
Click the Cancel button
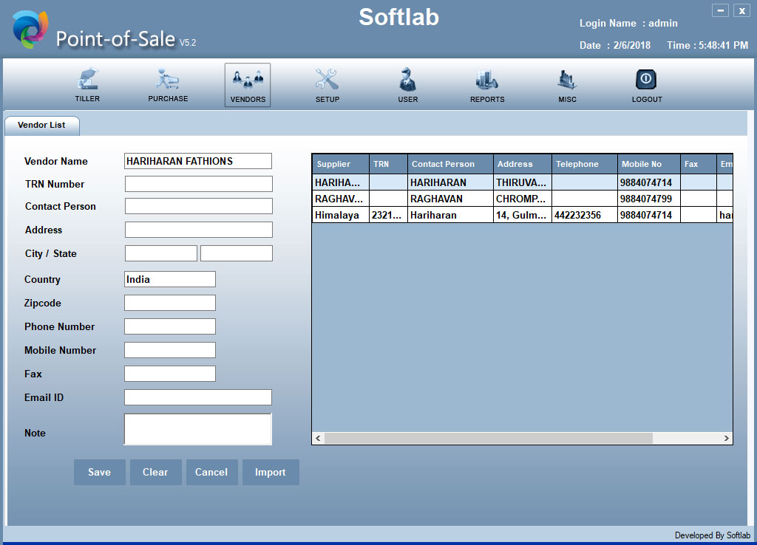click(211, 473)
